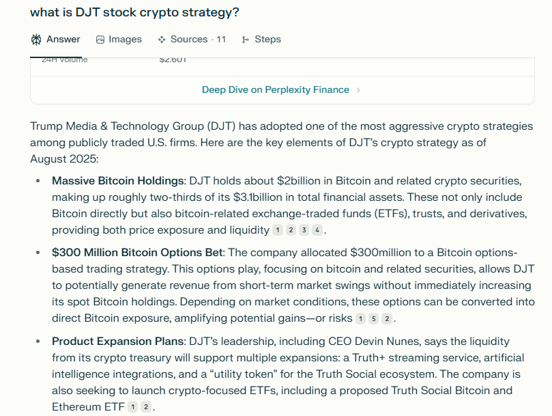Click chevron arrow next to Deep Dive
Image resolution: width=552 pixels, height=416 pixels.
pos(358,90)
